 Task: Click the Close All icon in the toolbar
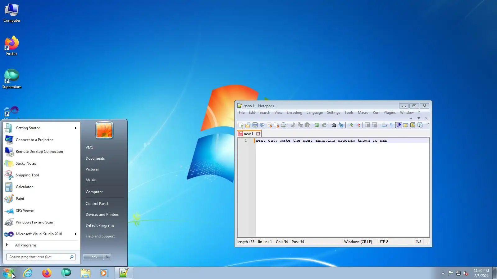pos(276,125)
